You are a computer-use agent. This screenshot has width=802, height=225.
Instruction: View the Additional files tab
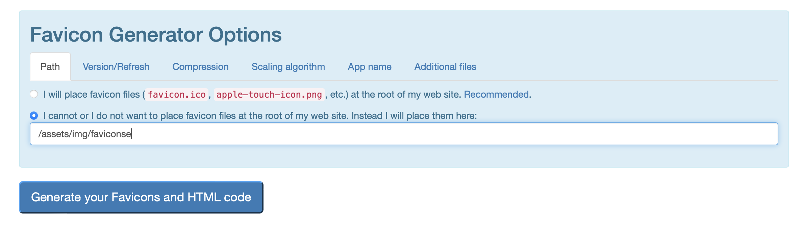point(445,67)
